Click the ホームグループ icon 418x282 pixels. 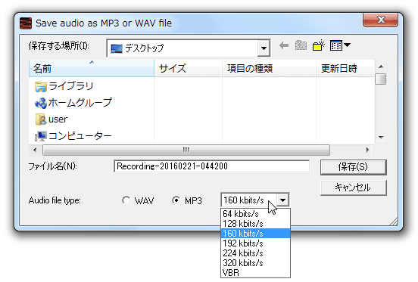(41, 104)
